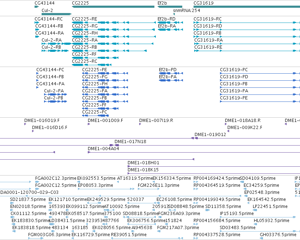This screenshot has width=300, height=240.
Task: Click EST FGA002C12.3prime
Action: tap(56, 179)
